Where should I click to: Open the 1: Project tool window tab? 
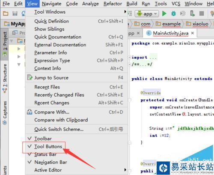click(x=5, y=44)
